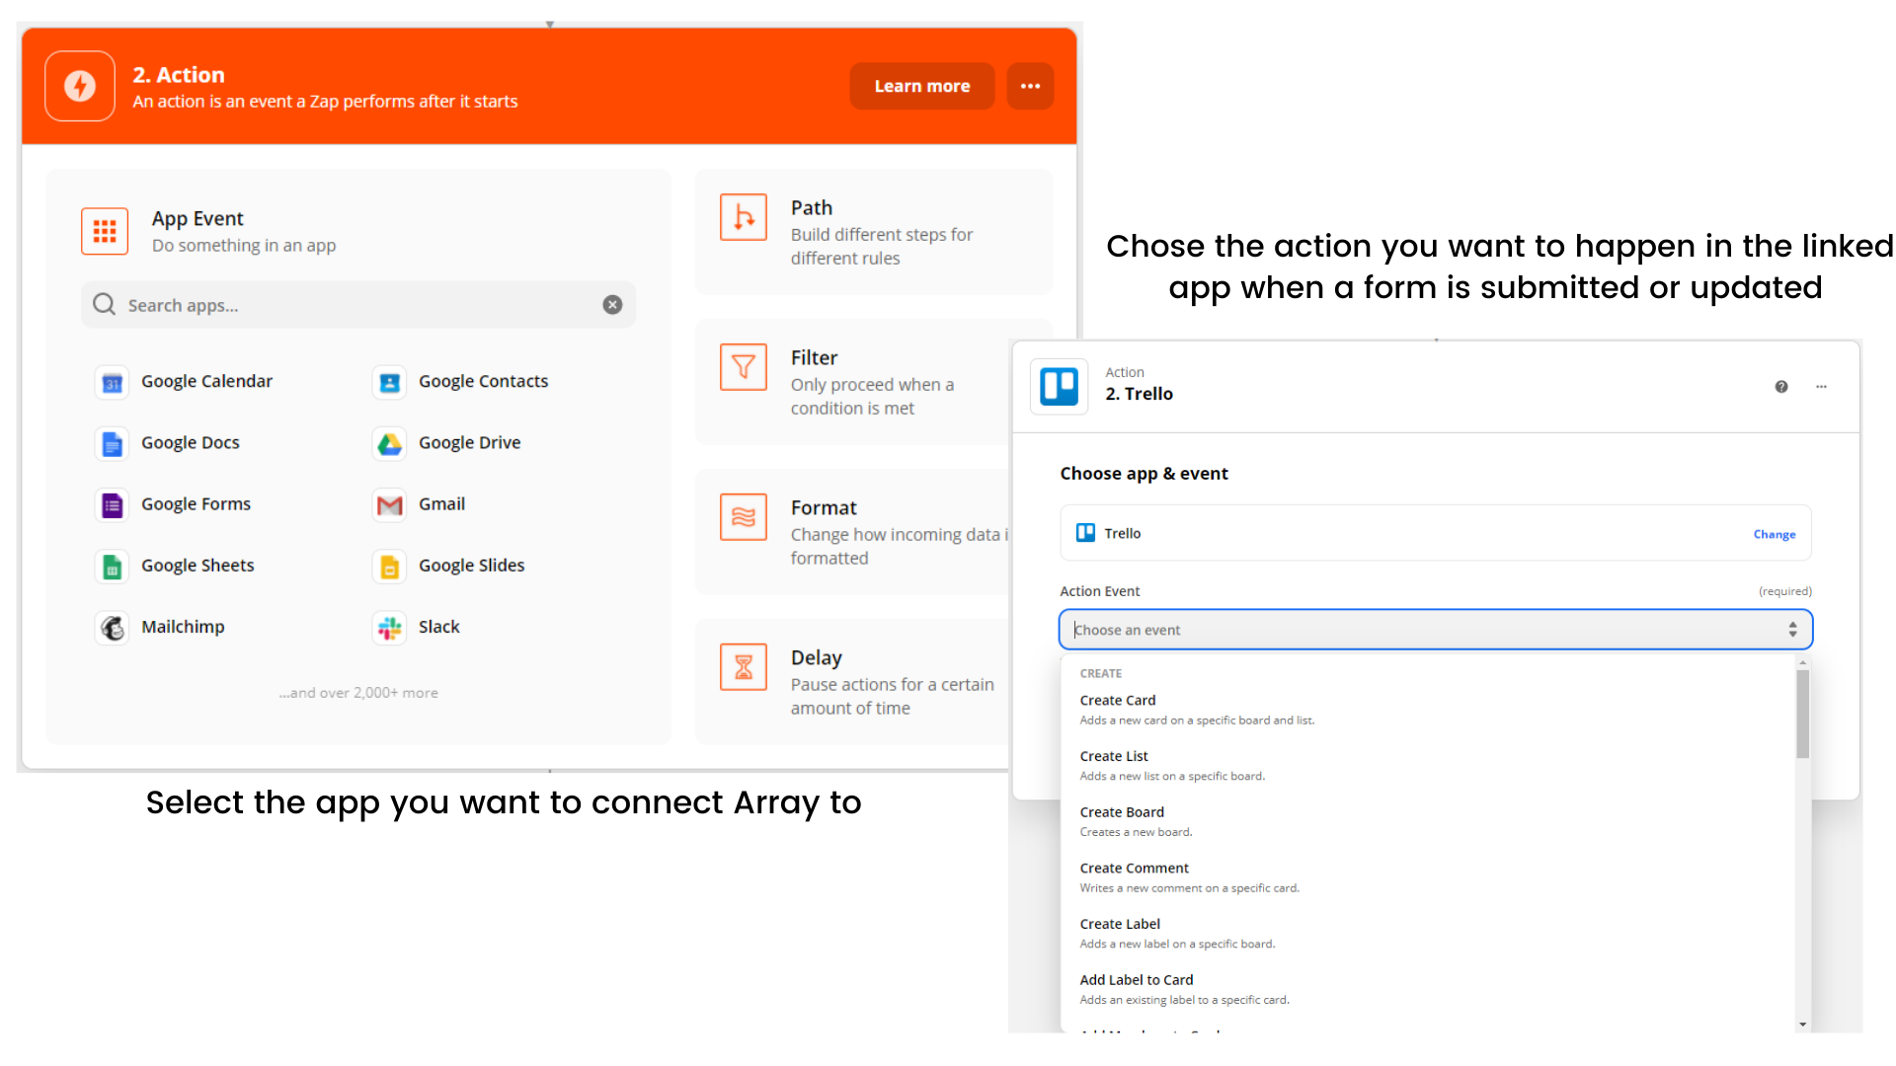Click the Google Drive label
Image resolution: width=1896 pixels, height=1066 pixels.
point(469,443)
